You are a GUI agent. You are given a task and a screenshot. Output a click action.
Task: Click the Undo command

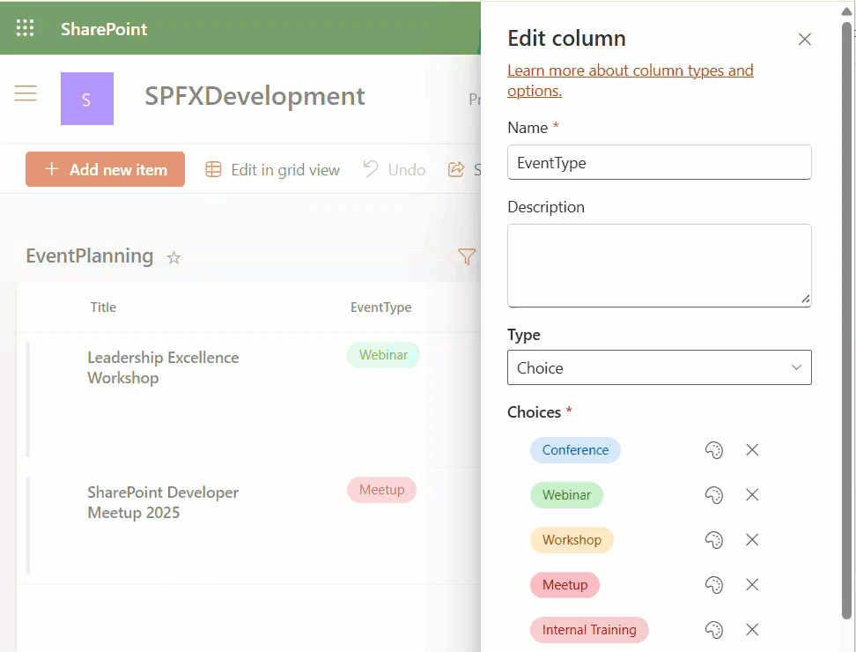click(x=394, y=170)
